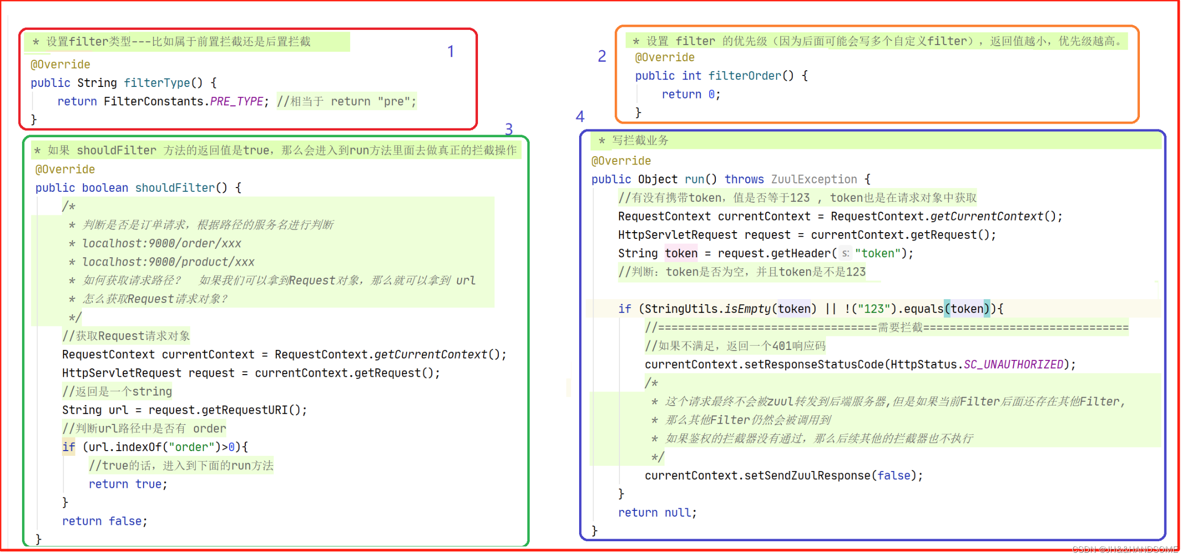Click the RequestContext currentContext line inside run()
This screenshot has height=558, width=1186.
point(840,216)
